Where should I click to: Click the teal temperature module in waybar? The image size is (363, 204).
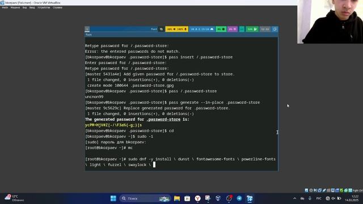(x=242, y=29)
